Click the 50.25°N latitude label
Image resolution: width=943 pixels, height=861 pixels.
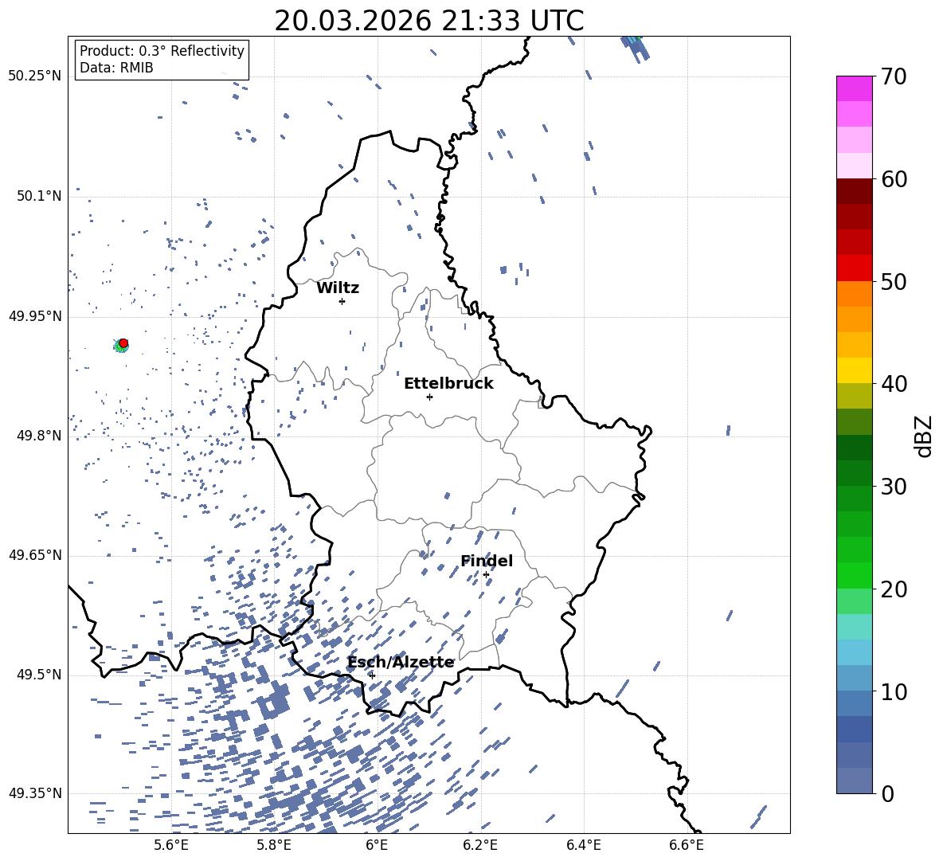(35, 76)
